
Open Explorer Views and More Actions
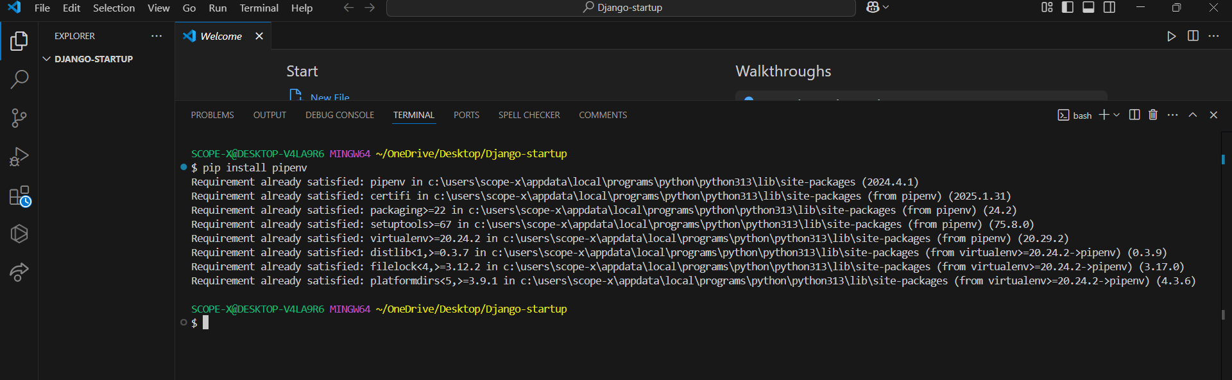(x=157, y=36)
